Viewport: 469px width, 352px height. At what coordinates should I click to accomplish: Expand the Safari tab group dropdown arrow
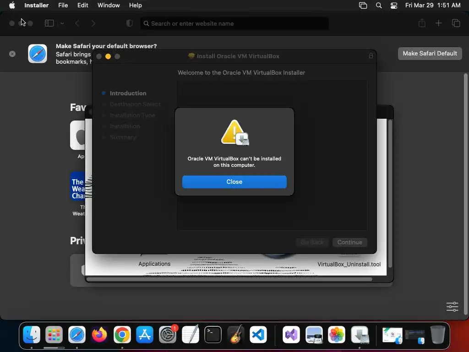[x=62, y=23]
